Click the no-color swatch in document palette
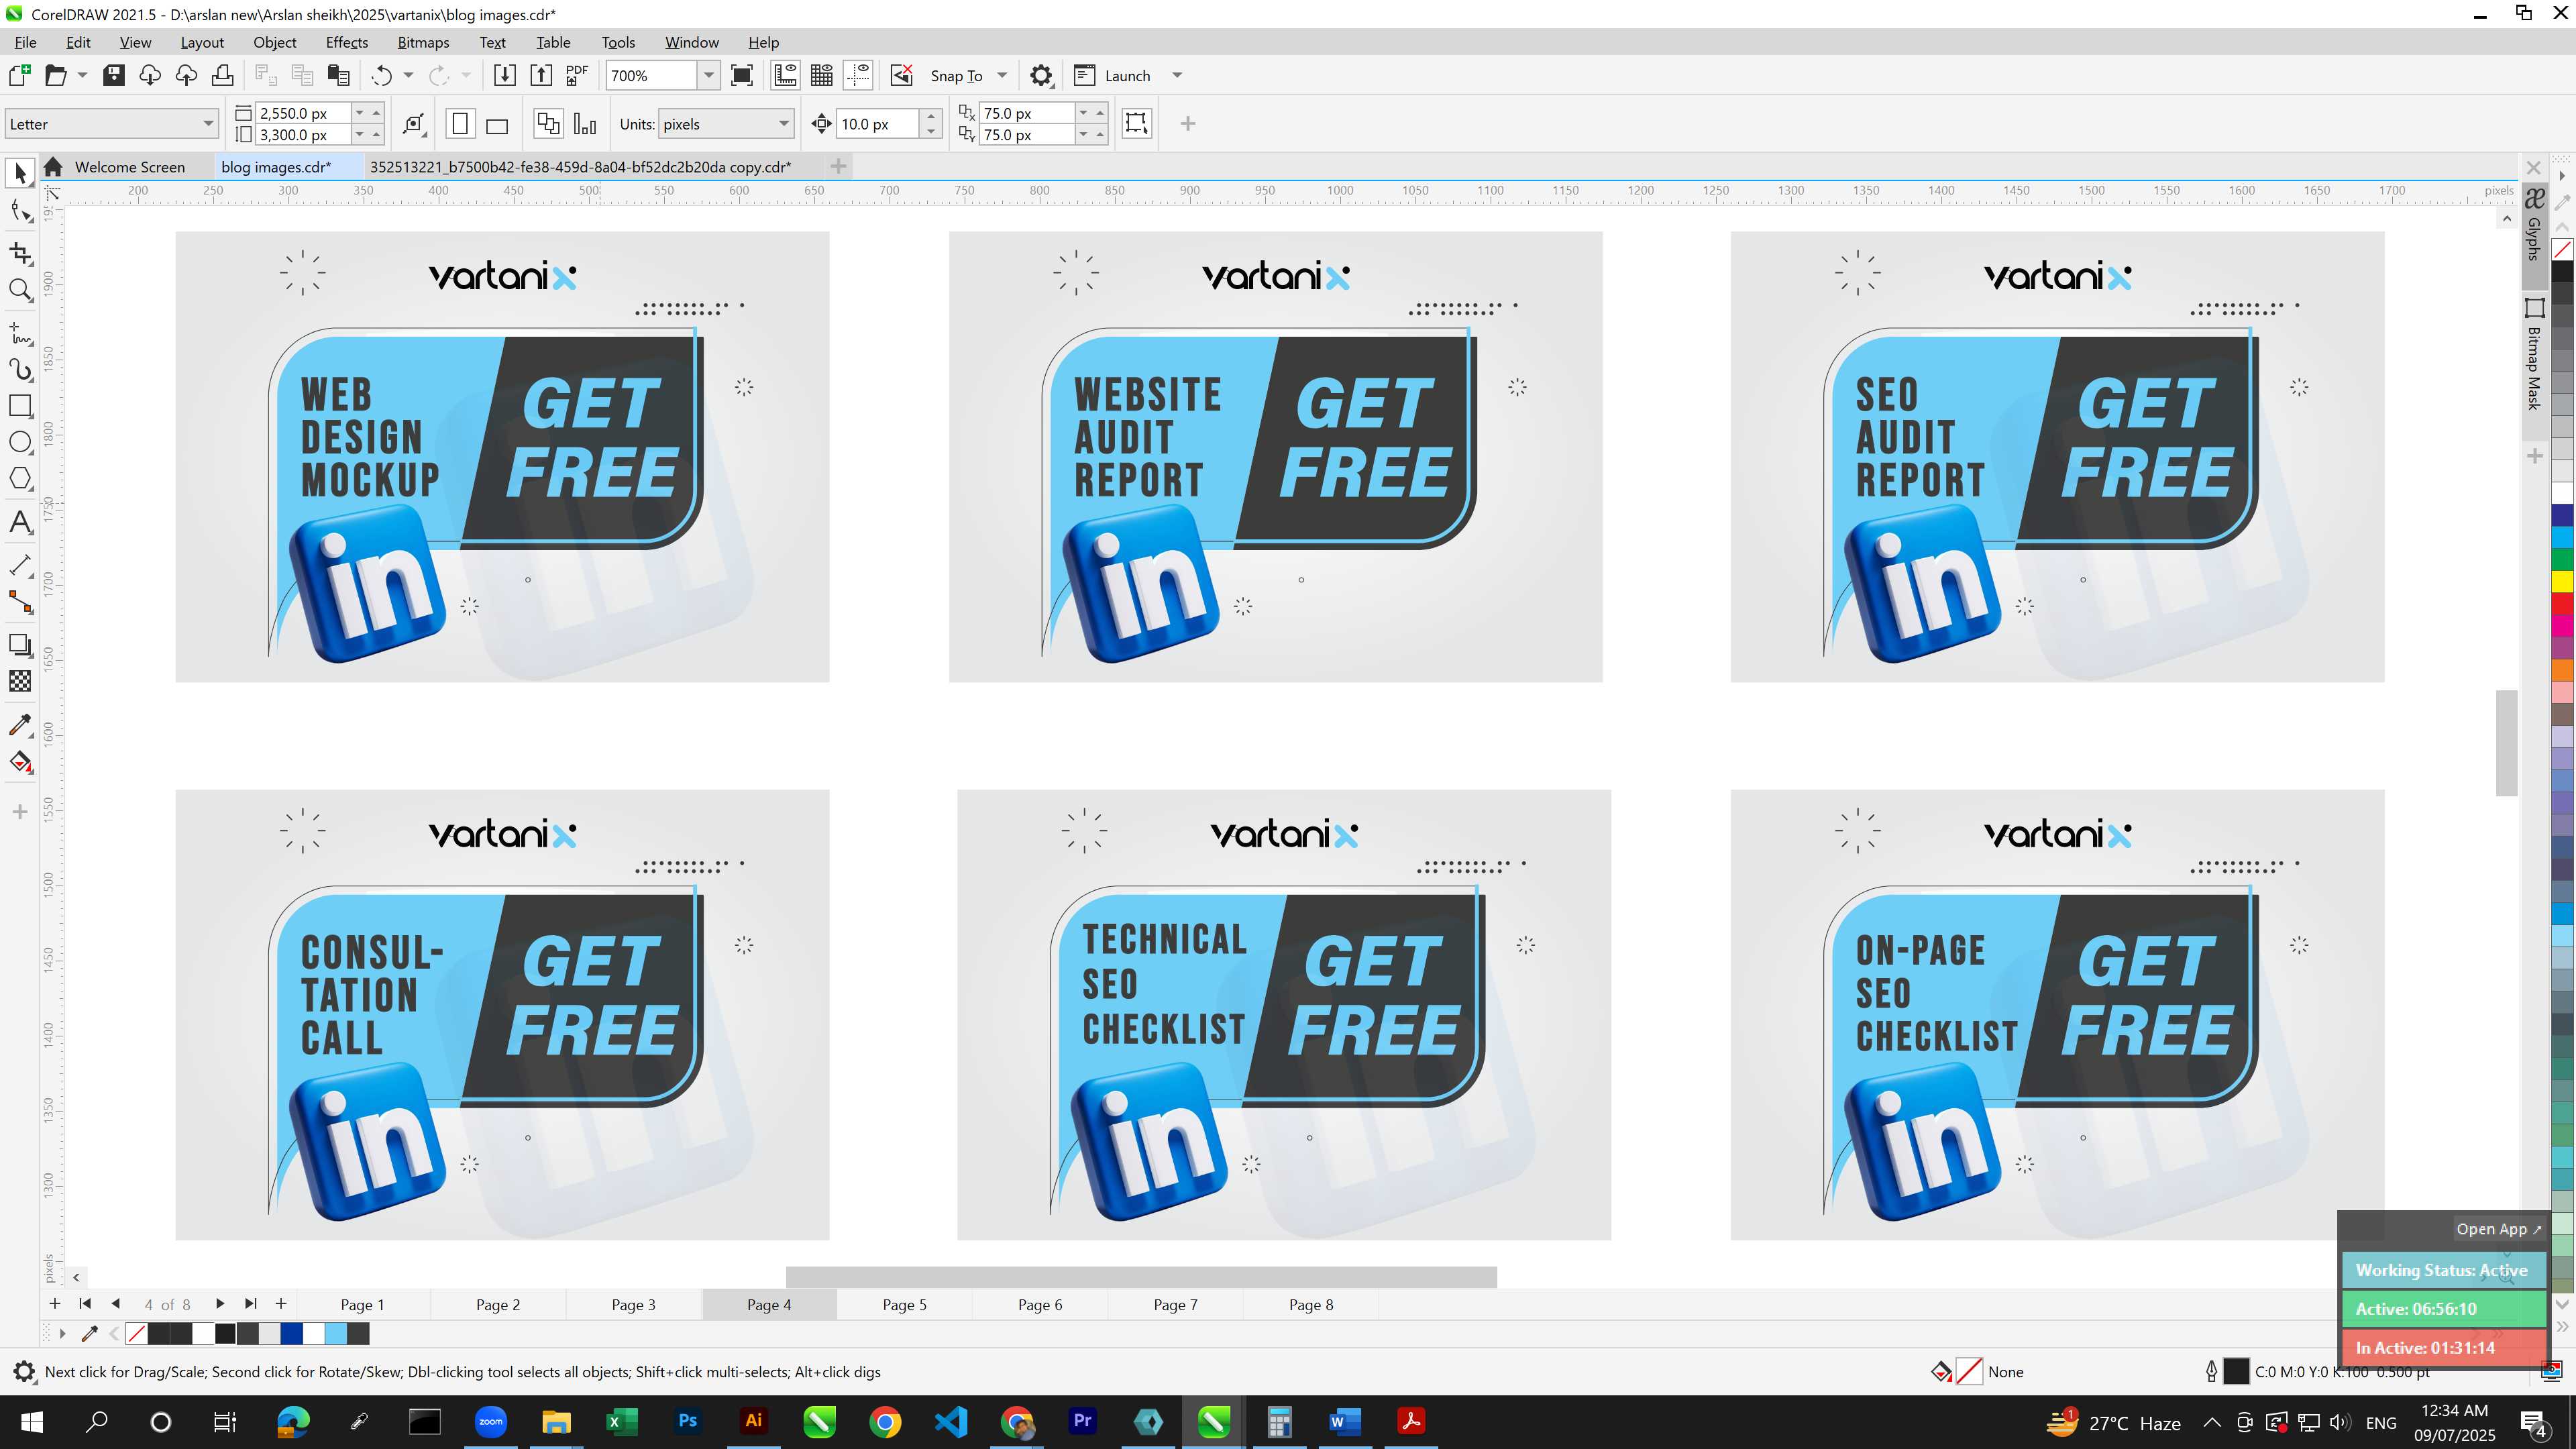The height and width of the screenshot is (1449, 2576). click(137, 1333)
